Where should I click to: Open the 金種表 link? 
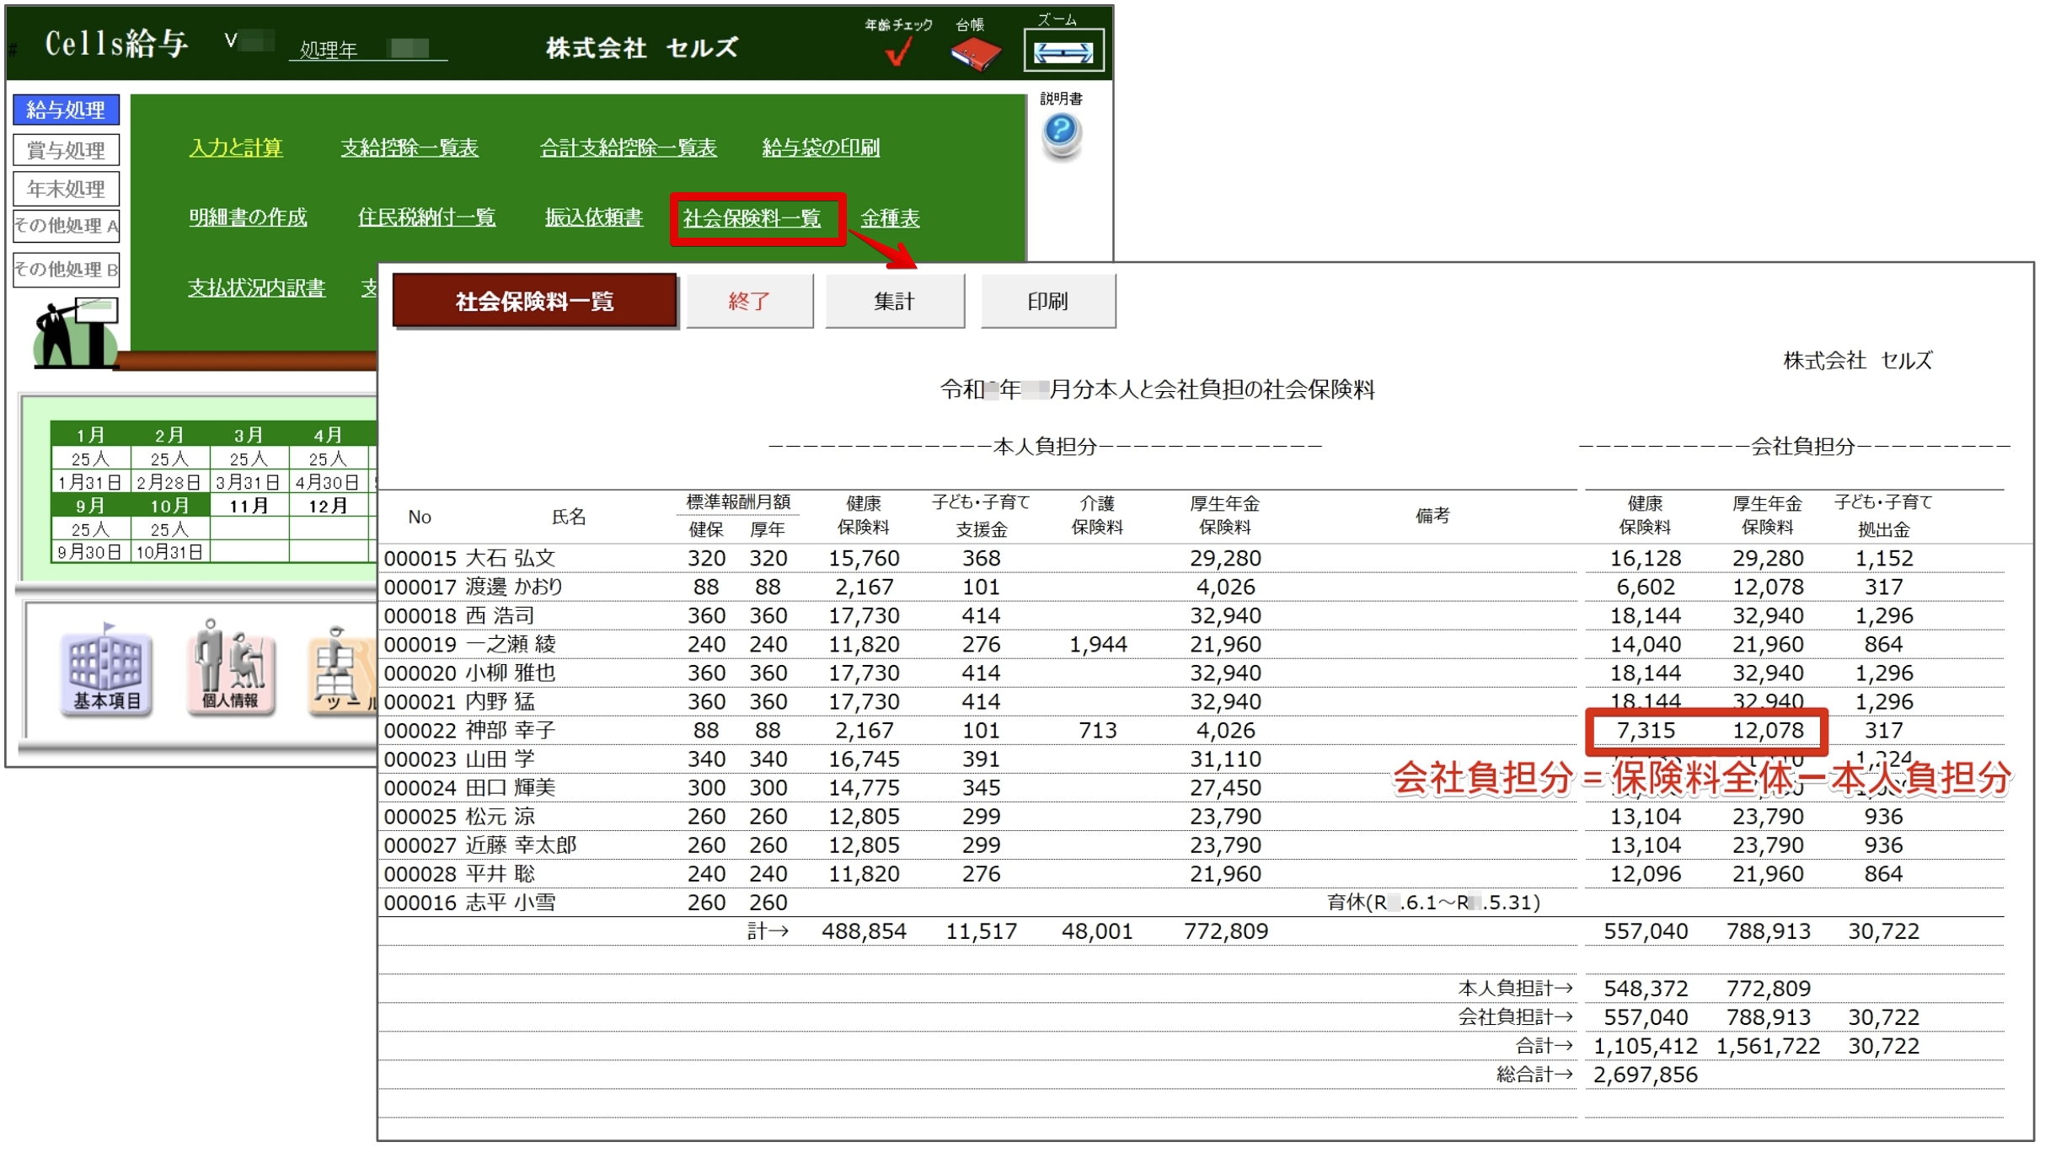point(891,219)
